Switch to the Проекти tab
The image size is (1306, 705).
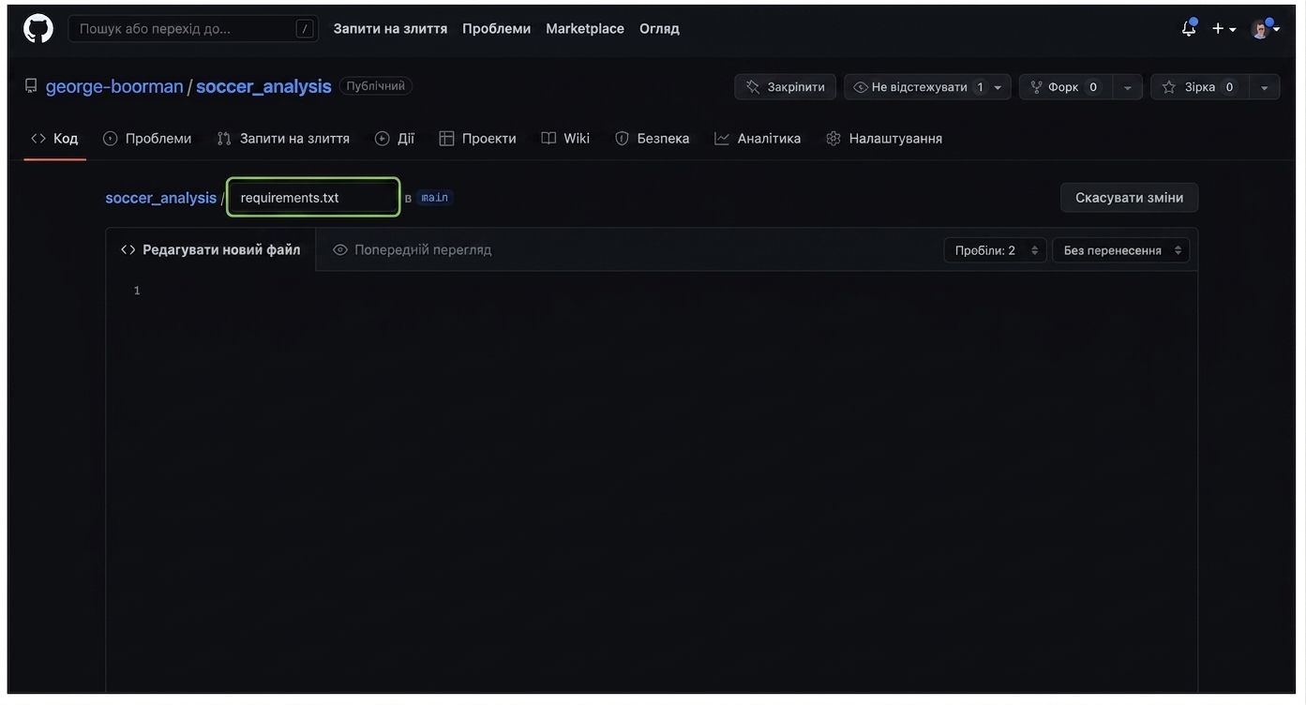coord(478,139)
